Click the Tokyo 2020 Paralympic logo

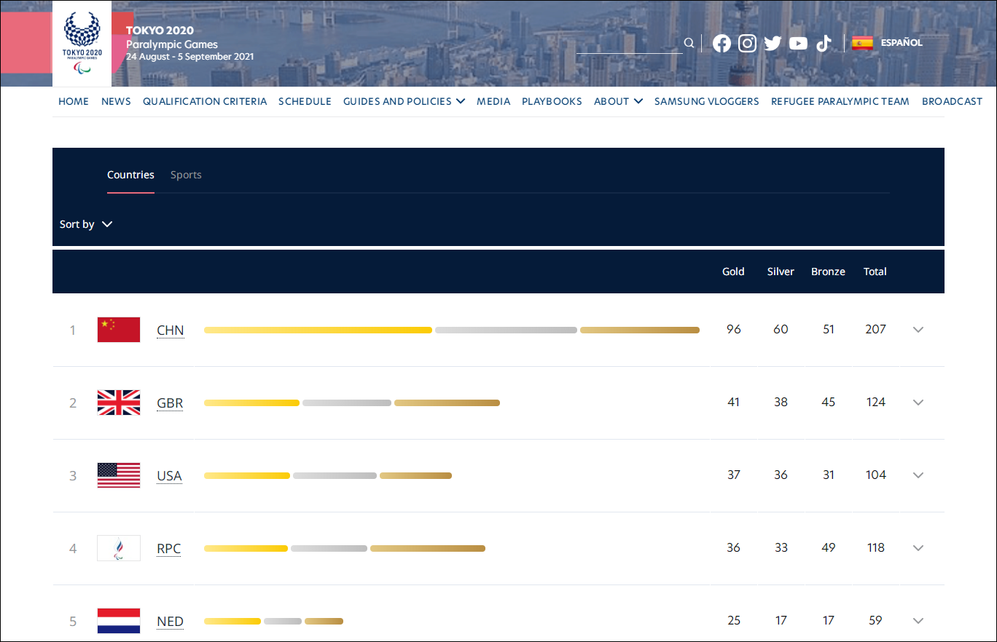82,44
